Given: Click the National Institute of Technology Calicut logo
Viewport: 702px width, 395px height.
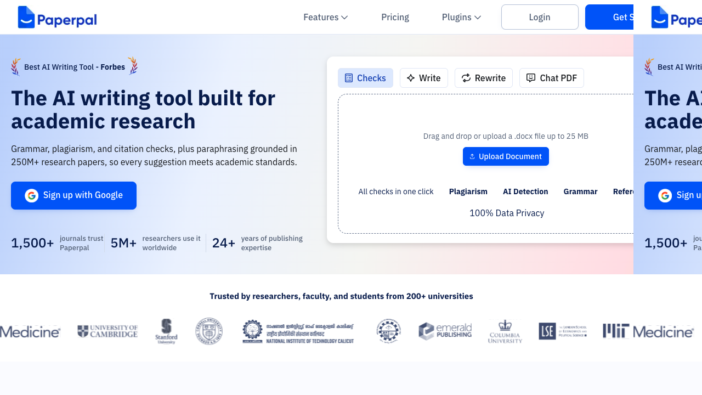Looking at the screenshot, I should pos(298,331).
